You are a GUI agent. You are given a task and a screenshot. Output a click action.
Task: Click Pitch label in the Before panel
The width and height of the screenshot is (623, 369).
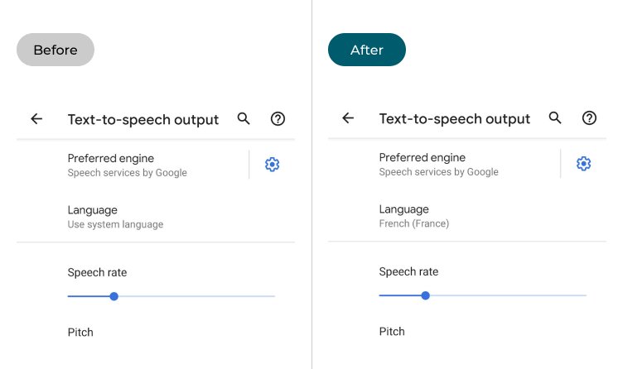point(80,333)
